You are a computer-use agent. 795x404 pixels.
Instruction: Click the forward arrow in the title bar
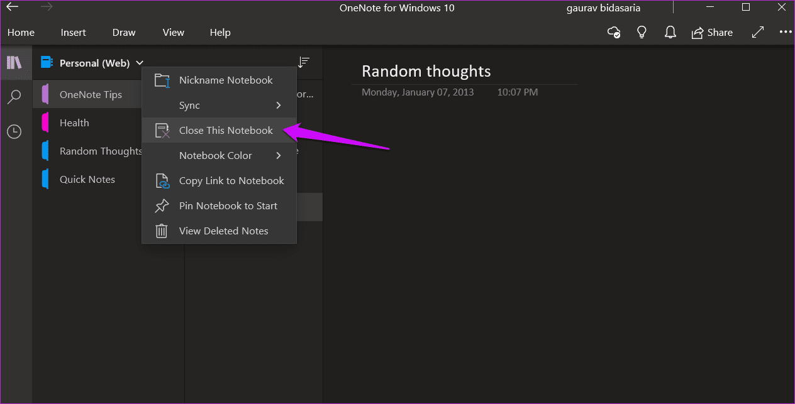(47, 8)
